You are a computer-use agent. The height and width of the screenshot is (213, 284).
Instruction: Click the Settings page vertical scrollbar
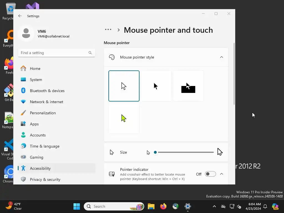234,74
